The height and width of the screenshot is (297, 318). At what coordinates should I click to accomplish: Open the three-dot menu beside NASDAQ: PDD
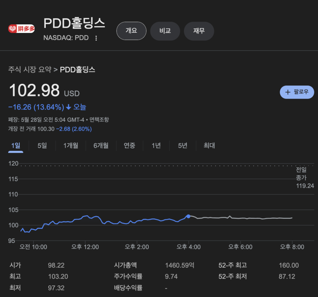96,38
